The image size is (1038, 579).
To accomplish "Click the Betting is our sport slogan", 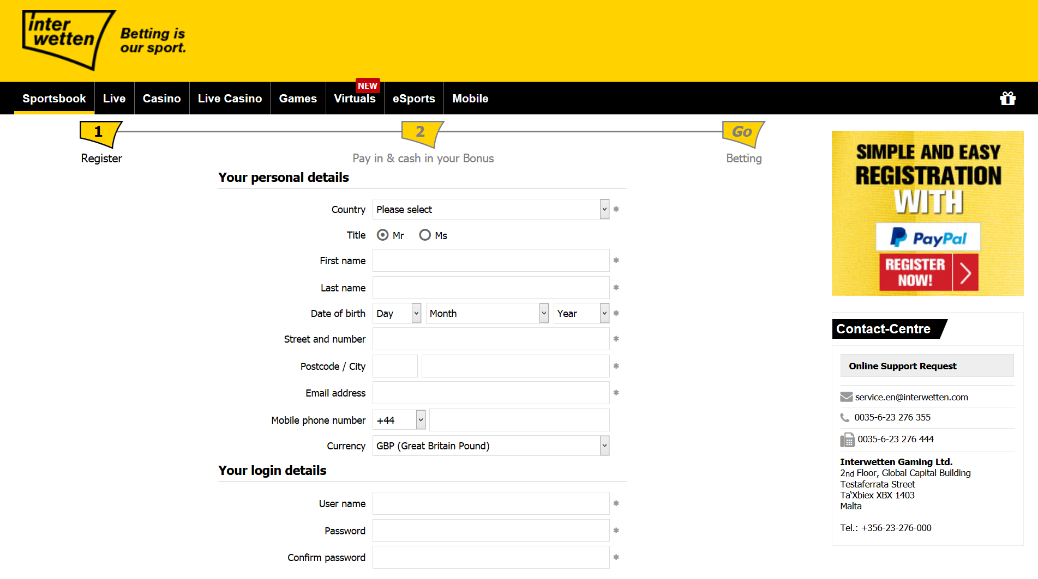I will point(153,40).
